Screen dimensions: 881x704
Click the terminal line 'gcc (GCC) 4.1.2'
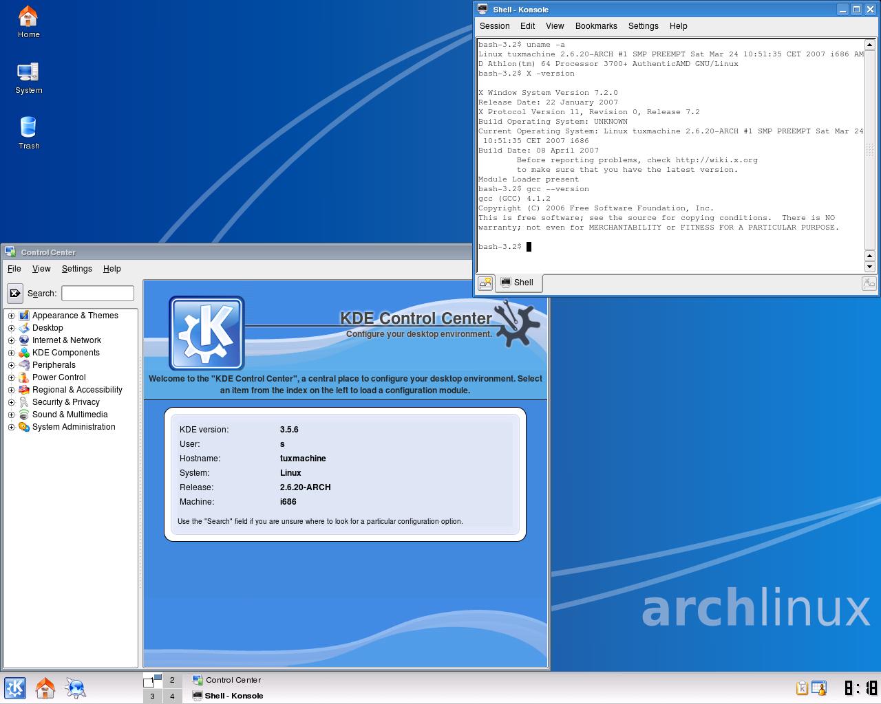tap(514, 199)
